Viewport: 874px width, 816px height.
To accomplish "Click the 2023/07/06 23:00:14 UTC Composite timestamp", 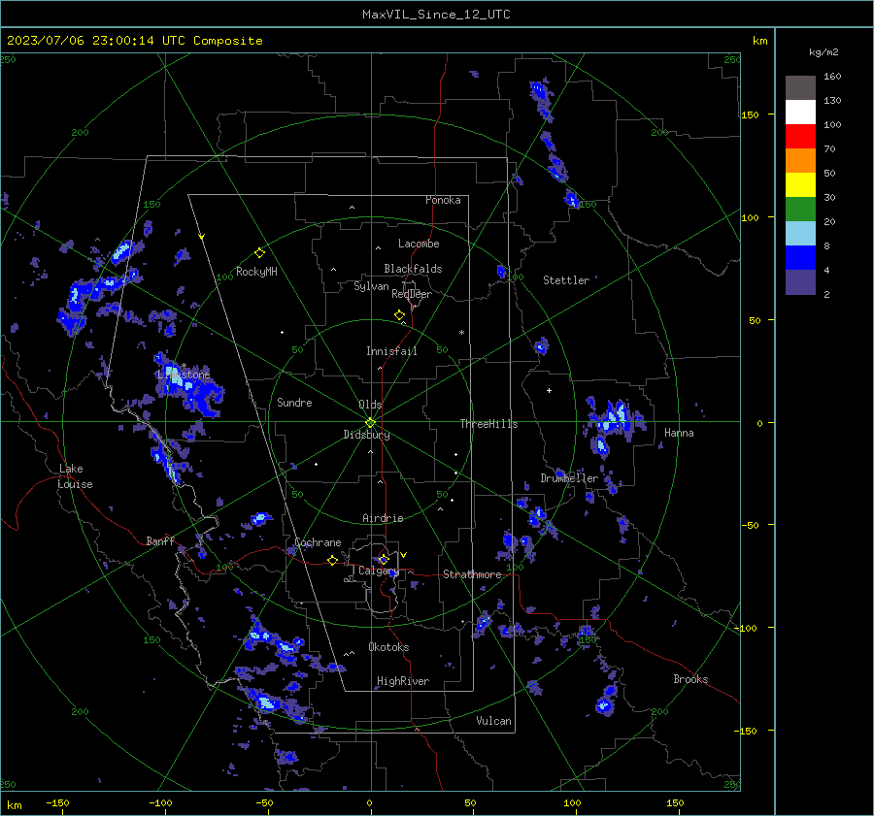I will pos(134,41).
